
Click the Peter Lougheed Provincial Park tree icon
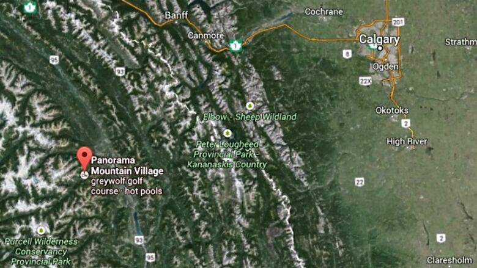227,133
